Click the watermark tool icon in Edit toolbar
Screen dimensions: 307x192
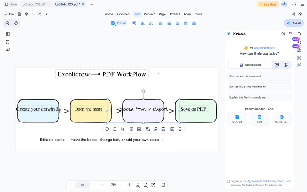click(161, 23)
